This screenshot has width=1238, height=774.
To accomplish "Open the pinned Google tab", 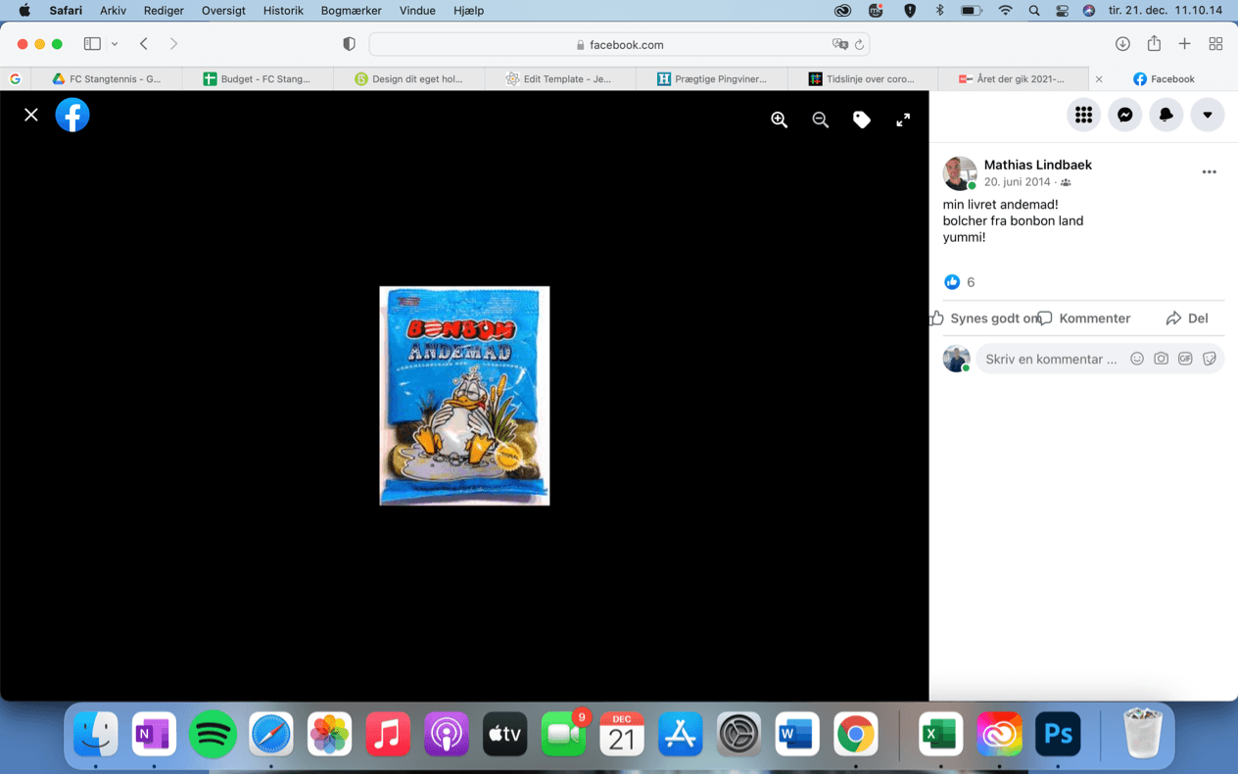I will (15, 78).
